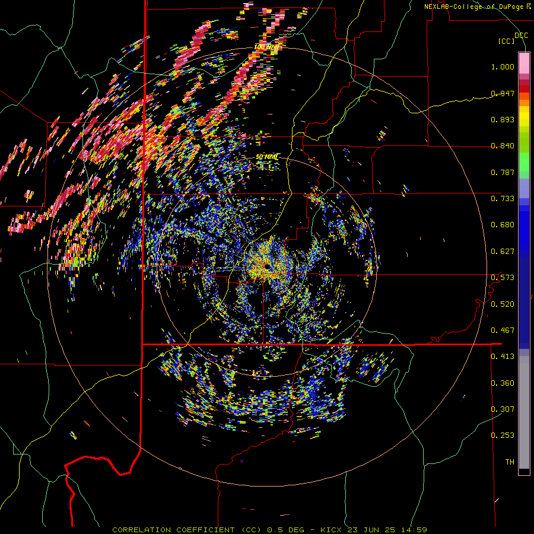Click the TH threshold label

pos(510,462)
